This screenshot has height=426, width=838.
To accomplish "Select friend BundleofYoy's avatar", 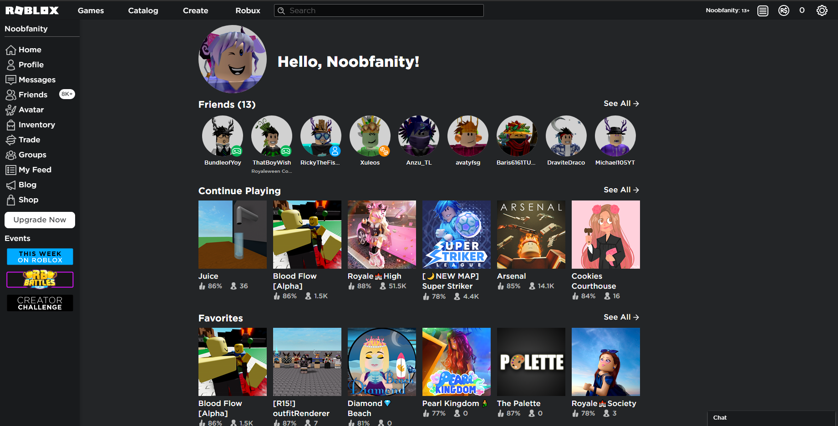I will point(223,136).
